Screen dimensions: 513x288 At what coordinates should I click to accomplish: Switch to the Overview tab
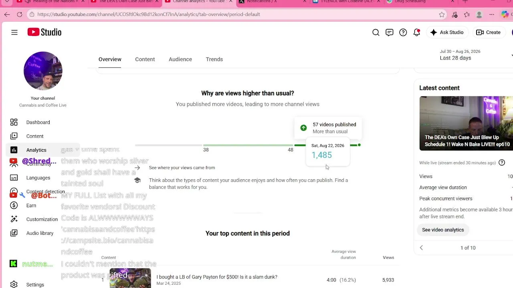(110, 59)
